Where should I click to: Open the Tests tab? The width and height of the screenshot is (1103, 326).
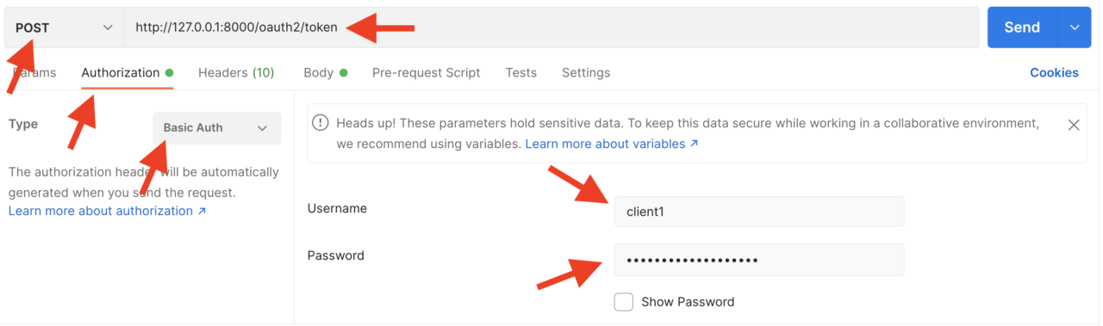point(521,73)
